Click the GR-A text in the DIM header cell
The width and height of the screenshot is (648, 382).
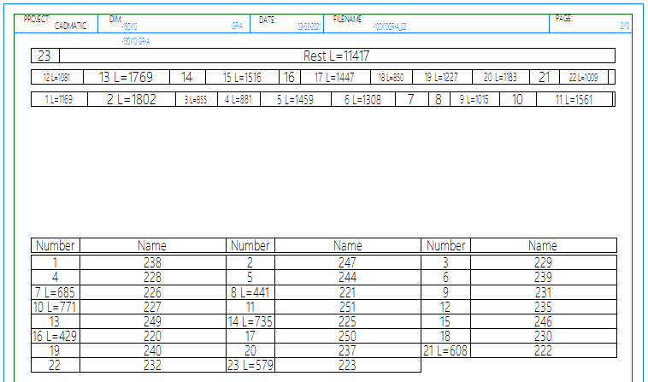(x=237, y=26)
